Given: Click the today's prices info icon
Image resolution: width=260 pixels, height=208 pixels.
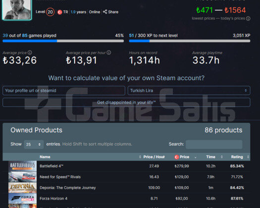Looking at the screenshot, I should [x=248, y=18].
